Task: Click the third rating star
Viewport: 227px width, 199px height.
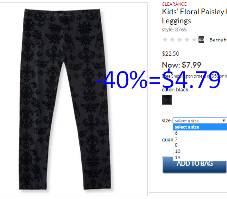Action: pos(180,40)
